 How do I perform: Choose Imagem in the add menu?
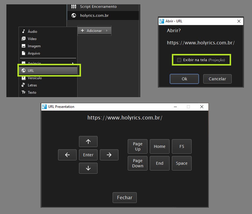[34, 46]
